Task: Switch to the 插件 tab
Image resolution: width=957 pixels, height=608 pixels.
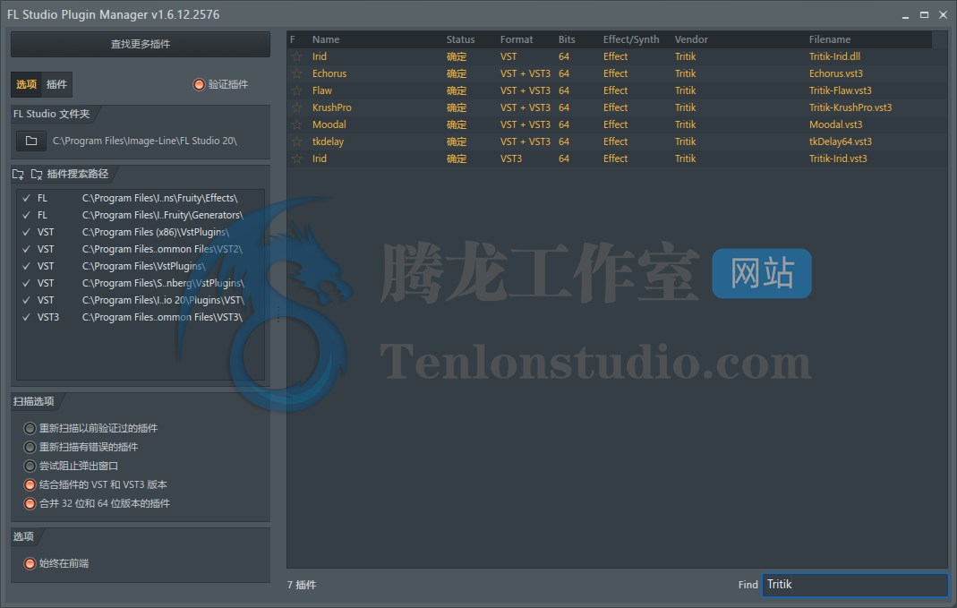Action: (x=56, y=84)
